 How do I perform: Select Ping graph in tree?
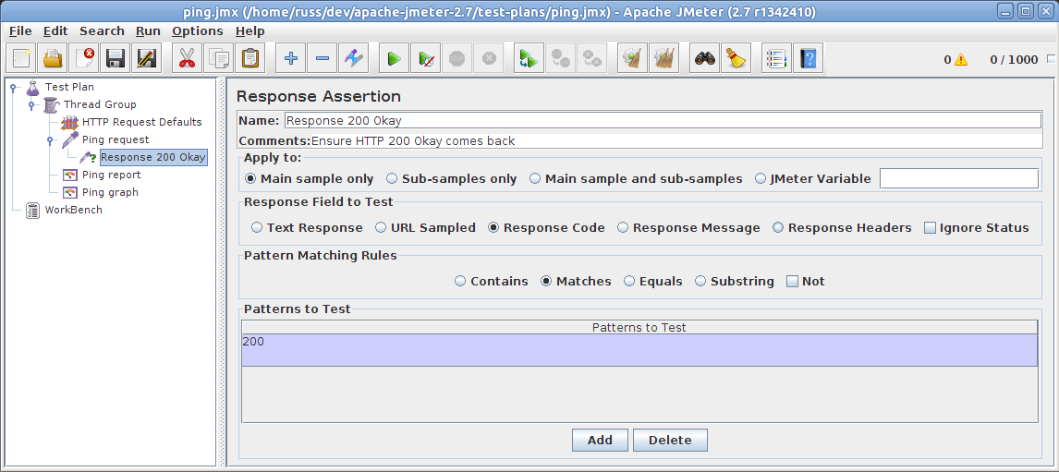(110, 192)
